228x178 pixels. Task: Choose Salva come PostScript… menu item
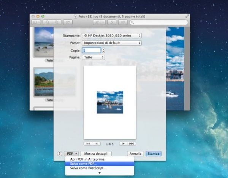pos(100,168)
